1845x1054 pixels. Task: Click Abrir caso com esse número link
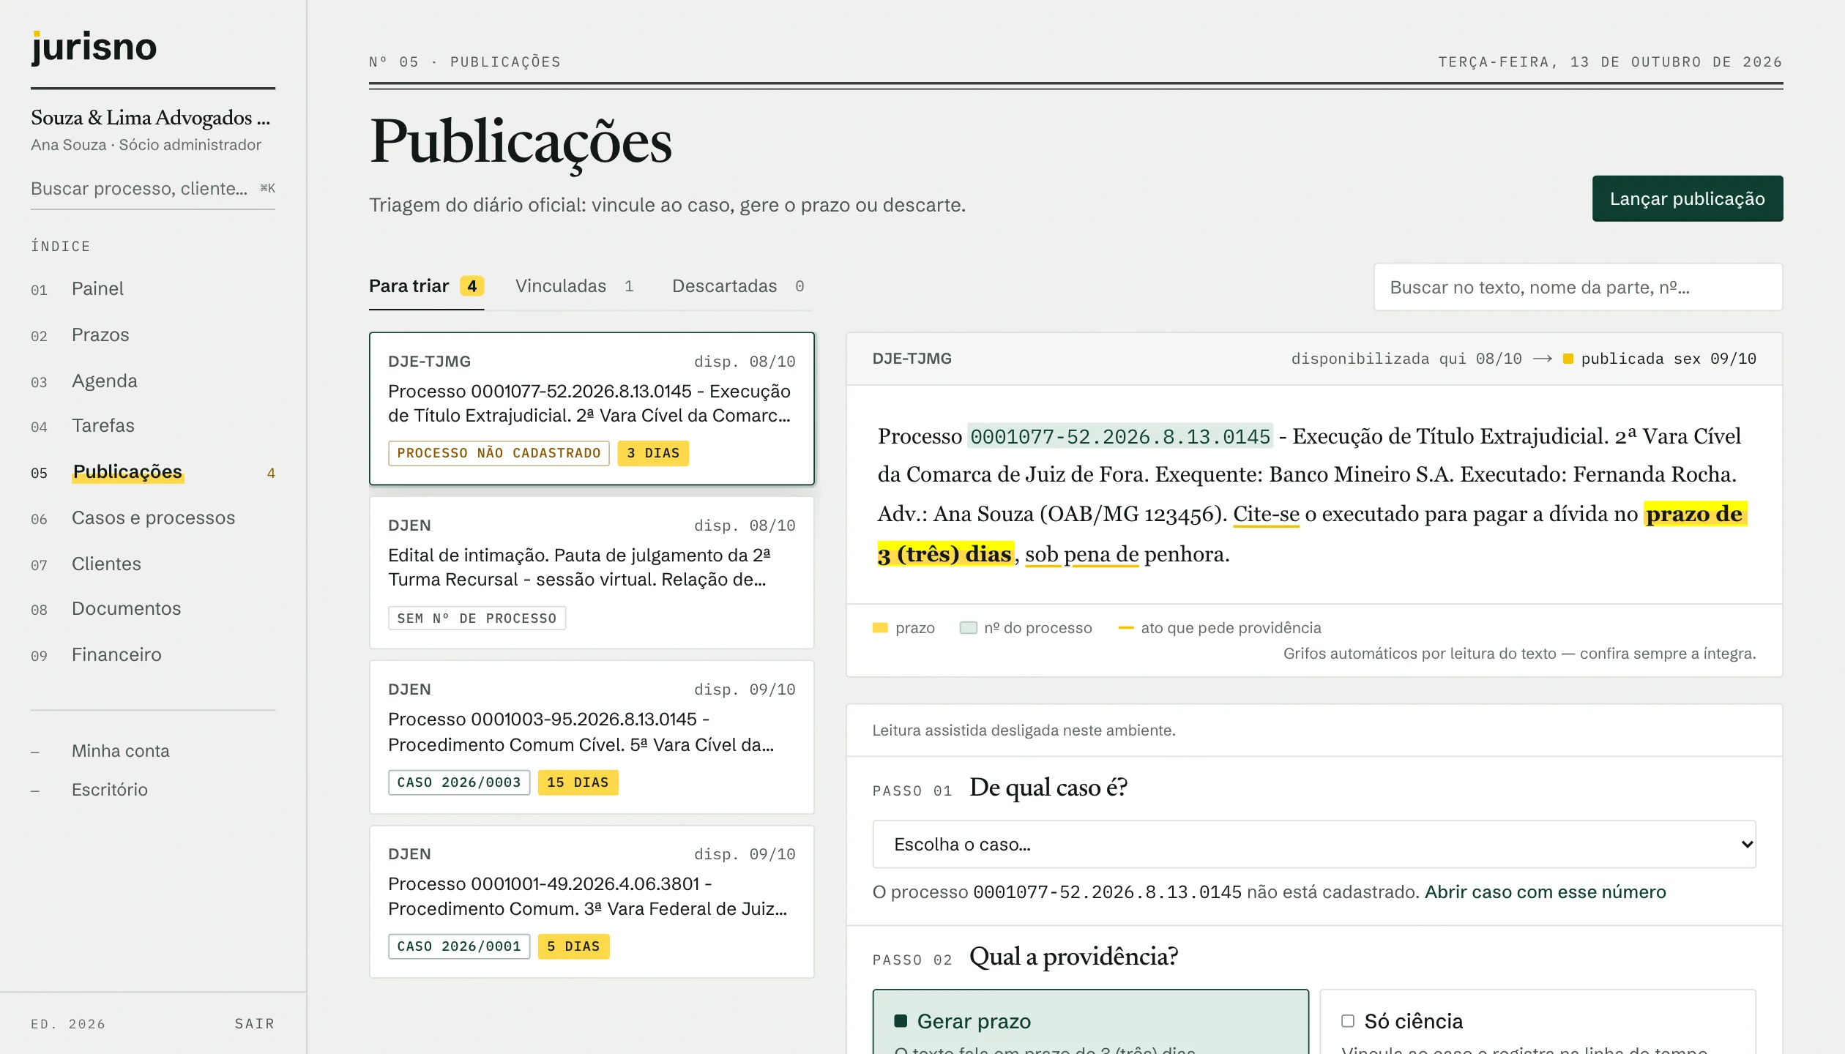[1545, 892]
